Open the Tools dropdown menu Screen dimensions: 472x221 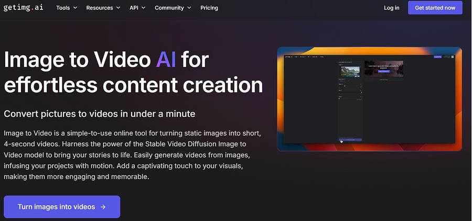pos(67,8)
